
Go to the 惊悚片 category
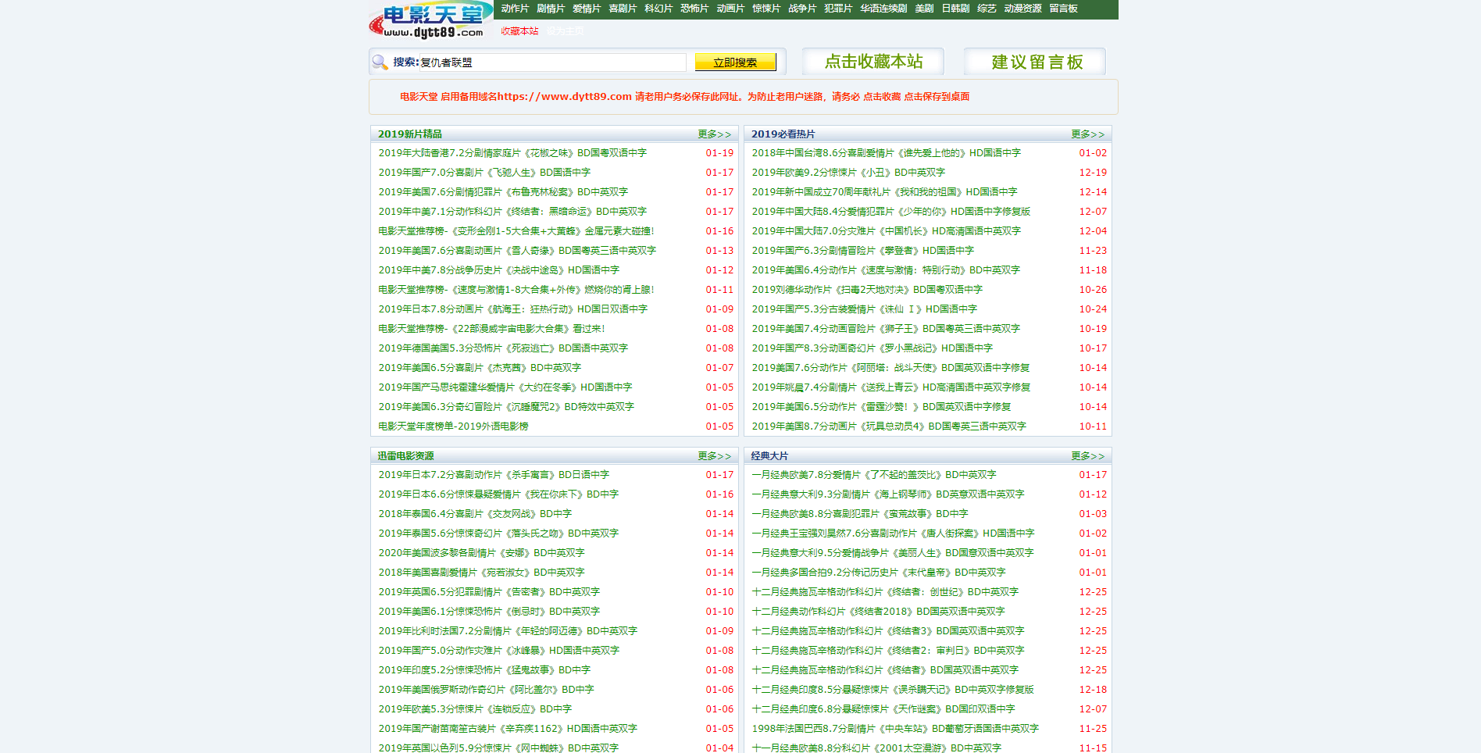[x=766, y=9]
